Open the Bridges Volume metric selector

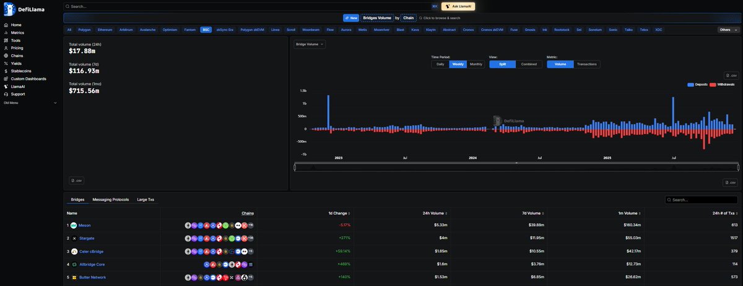377,18
